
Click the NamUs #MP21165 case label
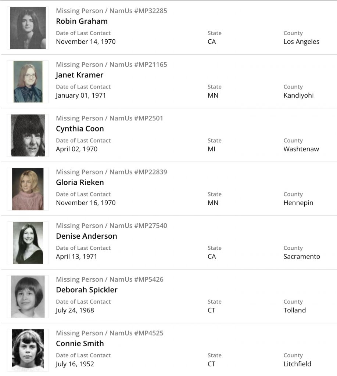click(111, 65)
